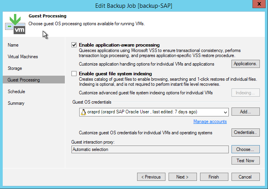This screenshot has width=268, height=189.
Task: Click the Linux penguin credential icon
Action: [84, 112]
